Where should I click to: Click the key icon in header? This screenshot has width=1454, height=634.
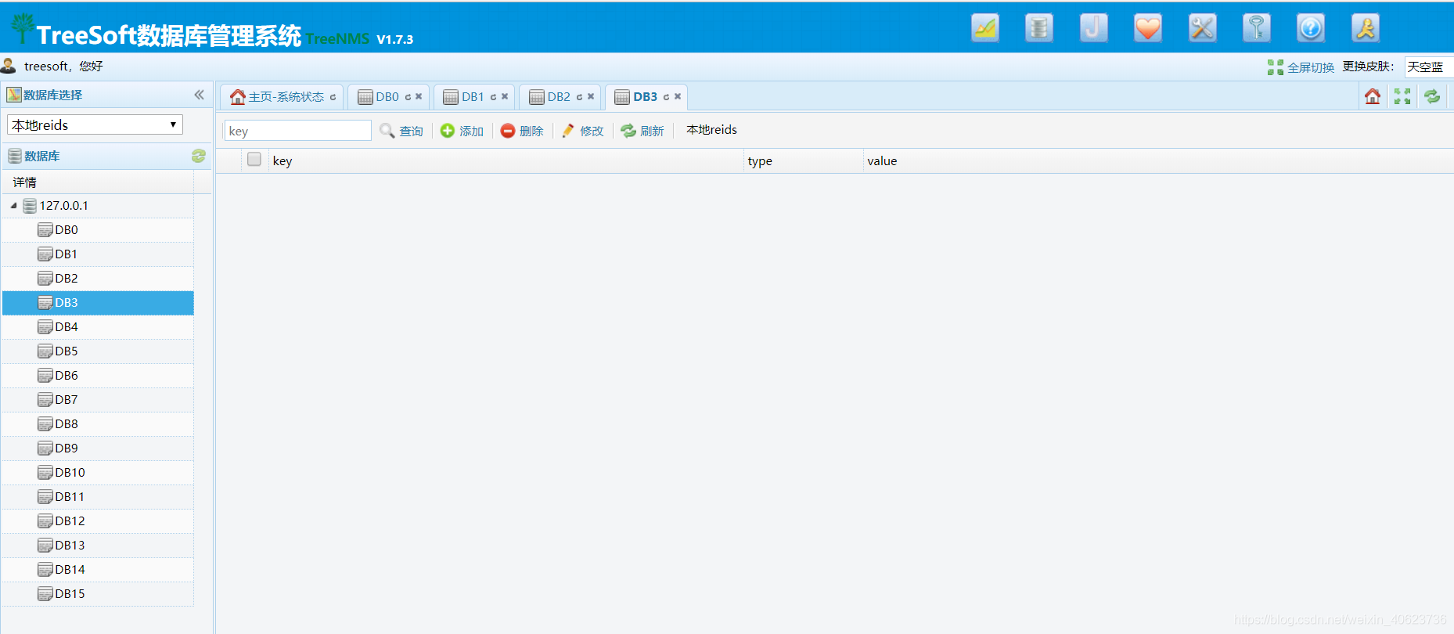(1256, 28)
